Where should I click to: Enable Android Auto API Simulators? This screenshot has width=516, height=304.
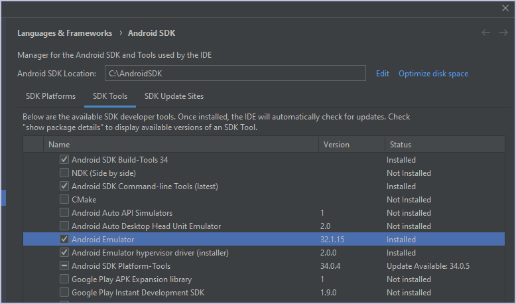[x=64, y=213]
